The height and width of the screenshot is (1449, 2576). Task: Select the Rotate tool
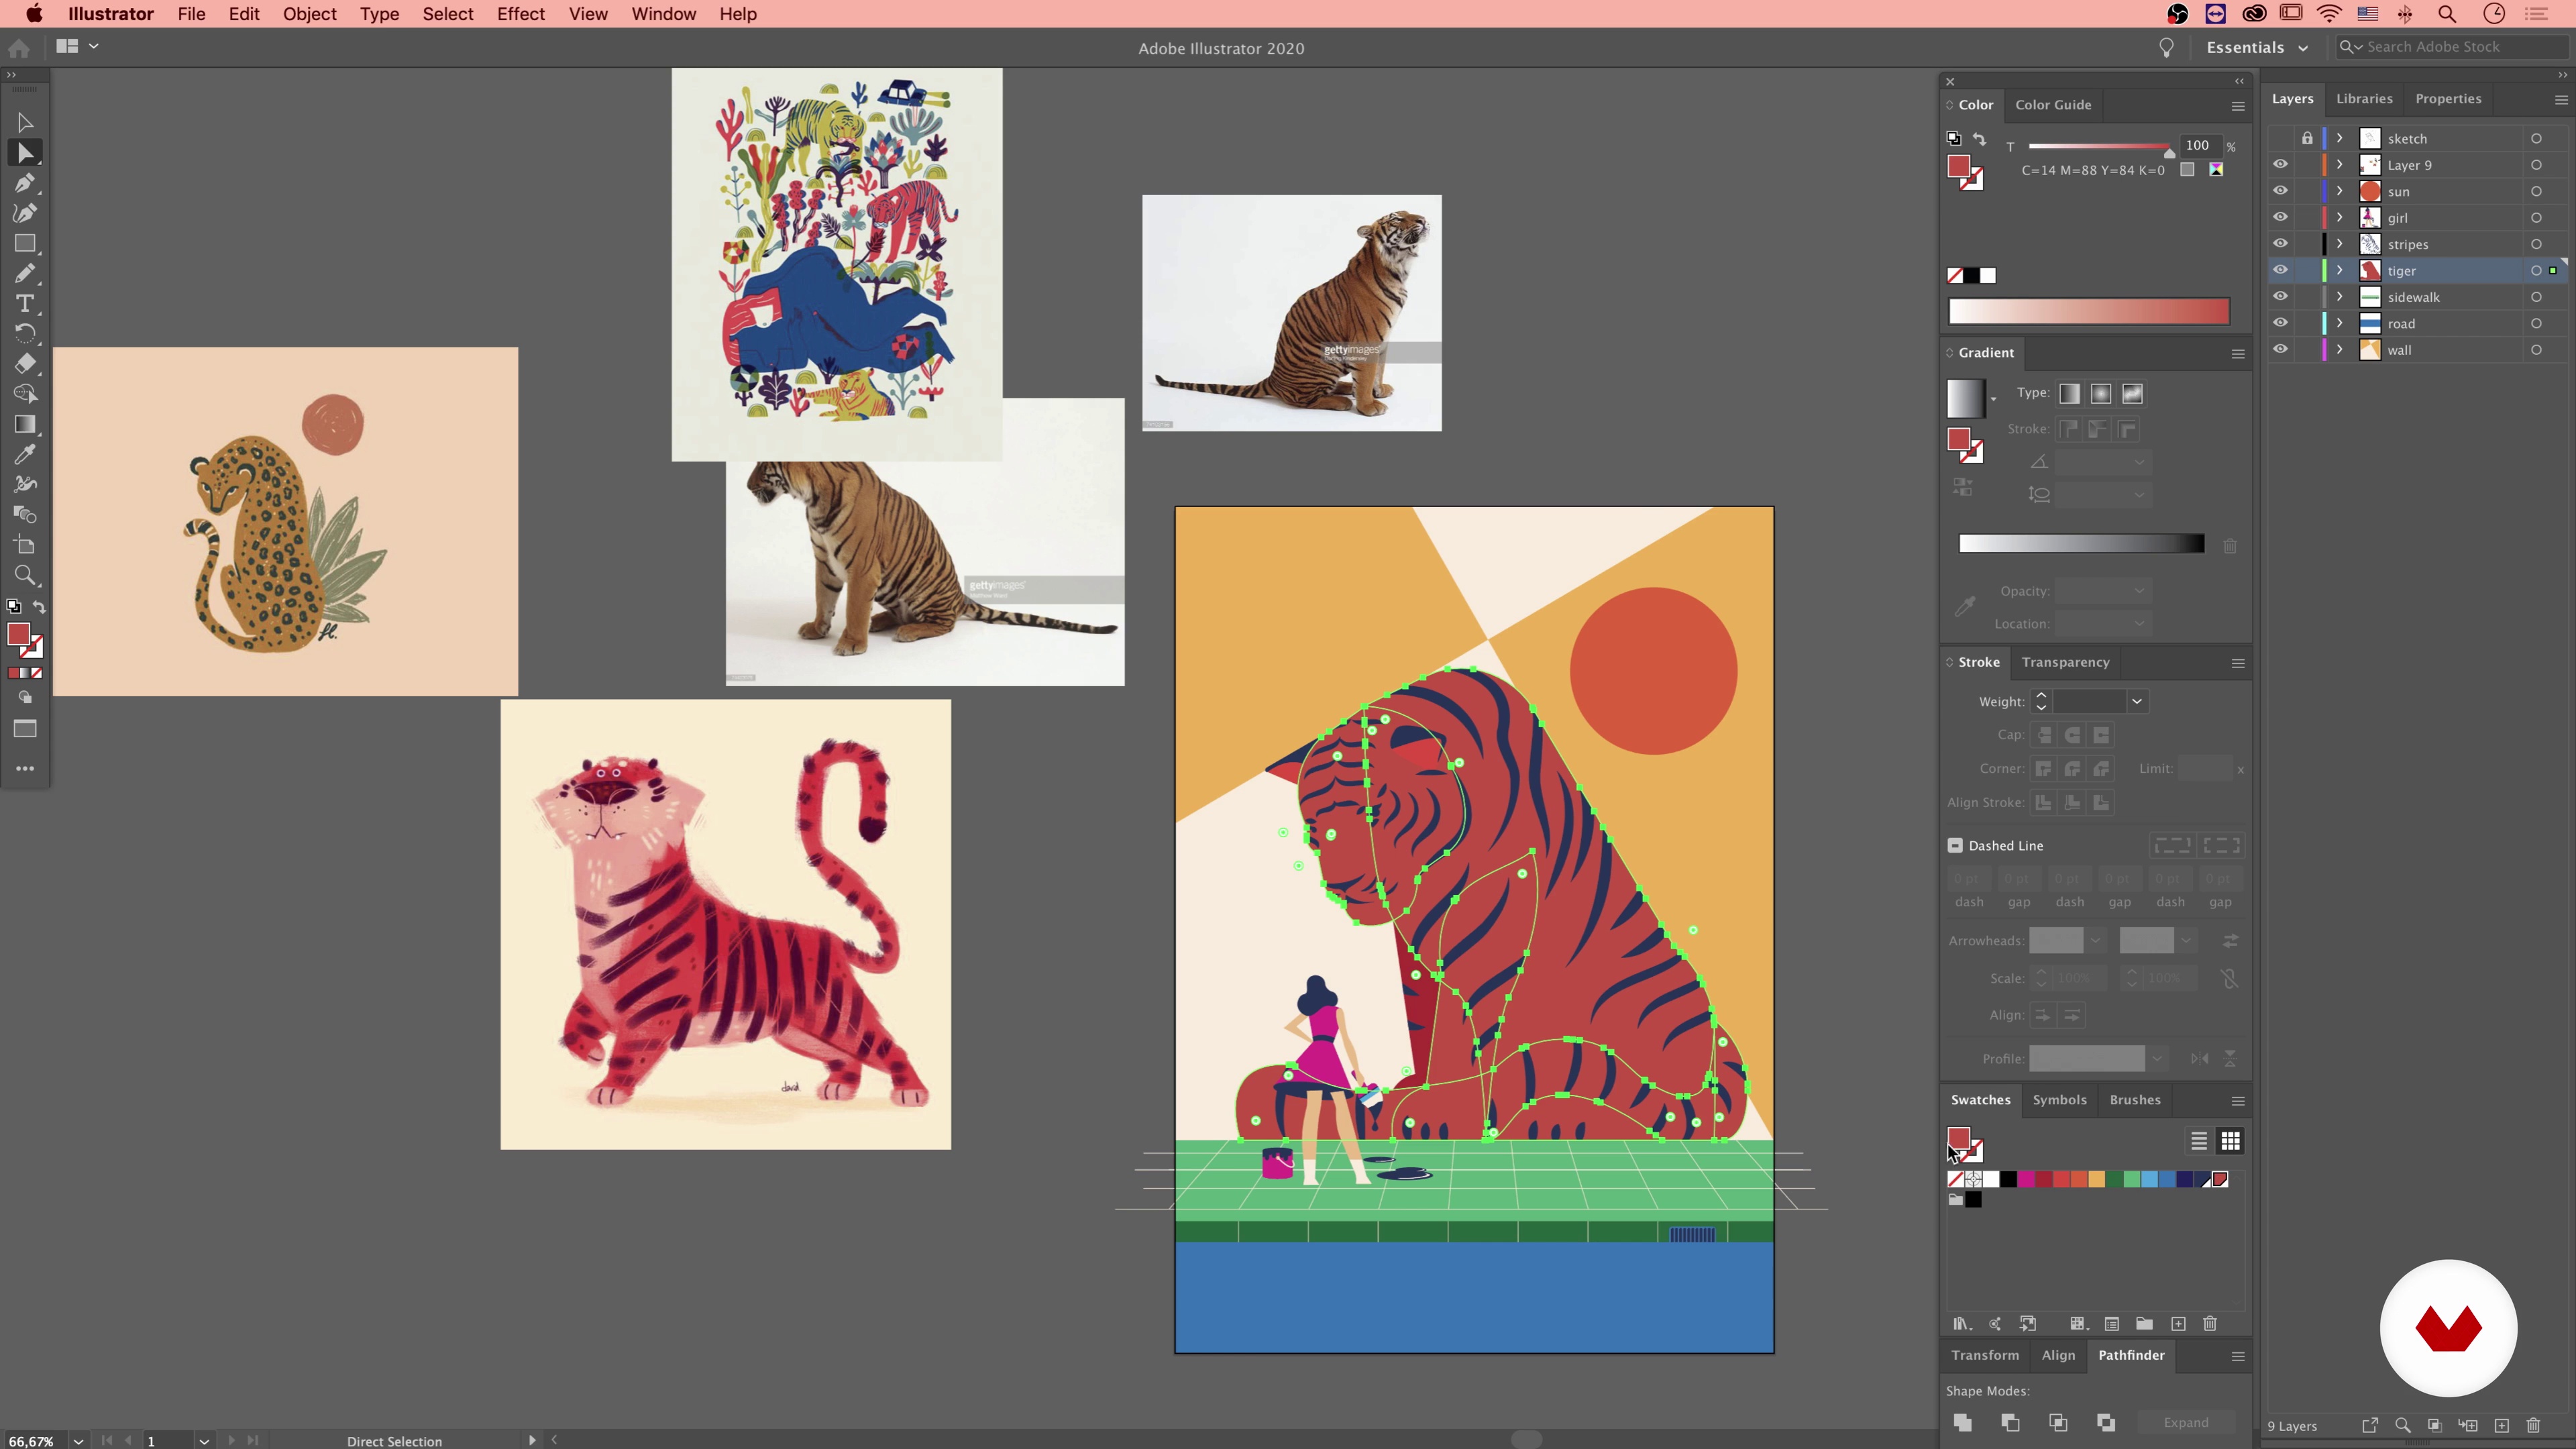[25, 334]
